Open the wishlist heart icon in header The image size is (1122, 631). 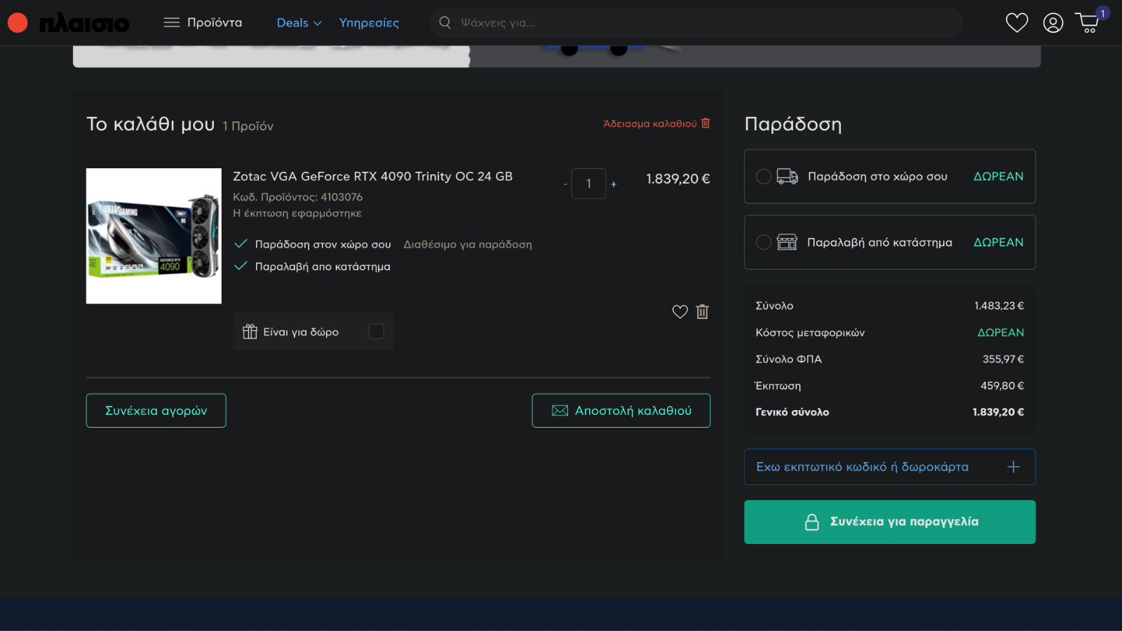click(x=1017, y=22)
